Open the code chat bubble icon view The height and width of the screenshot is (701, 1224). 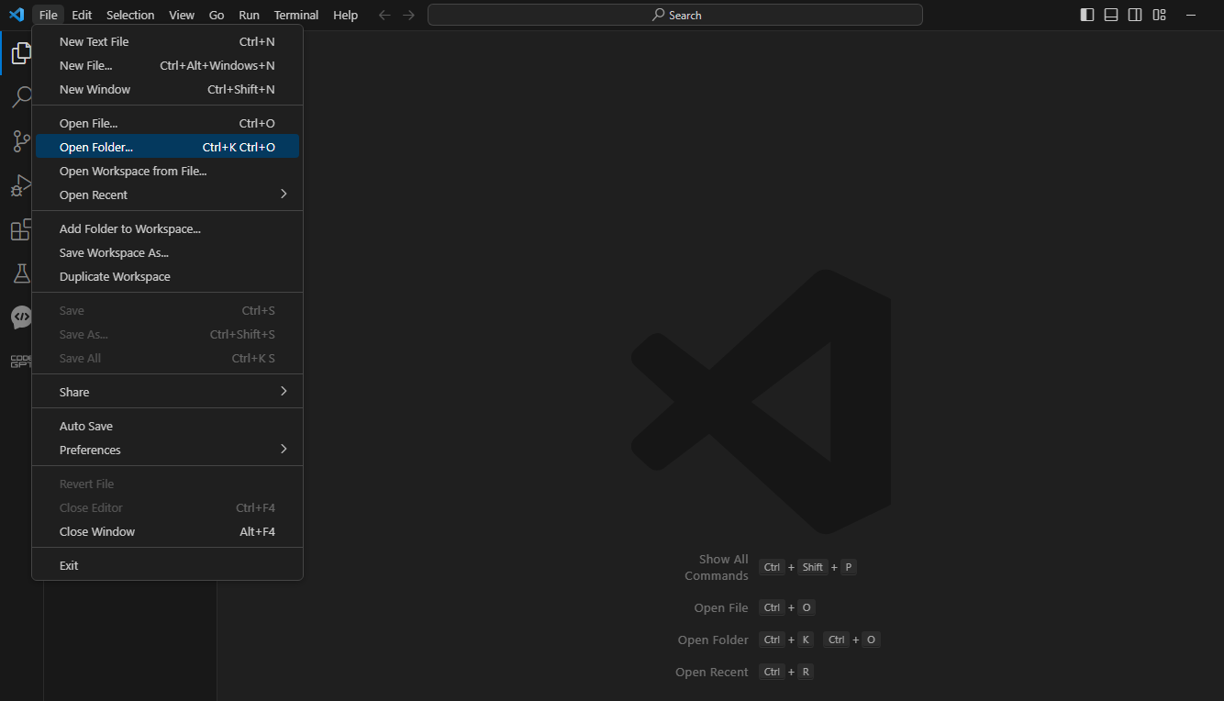(x=21, y=317)
